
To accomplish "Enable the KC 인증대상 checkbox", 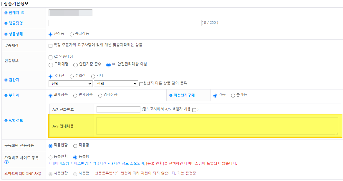I will tap(50, 57).
